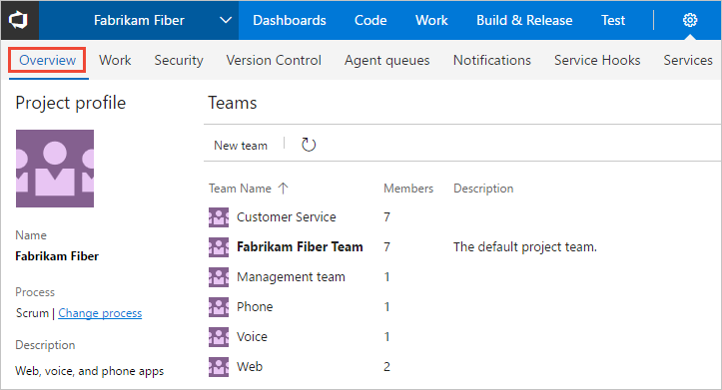The height and width of the screenshot is (390, 722).
Task: Open the Web team
Action: tap(250, 366)
